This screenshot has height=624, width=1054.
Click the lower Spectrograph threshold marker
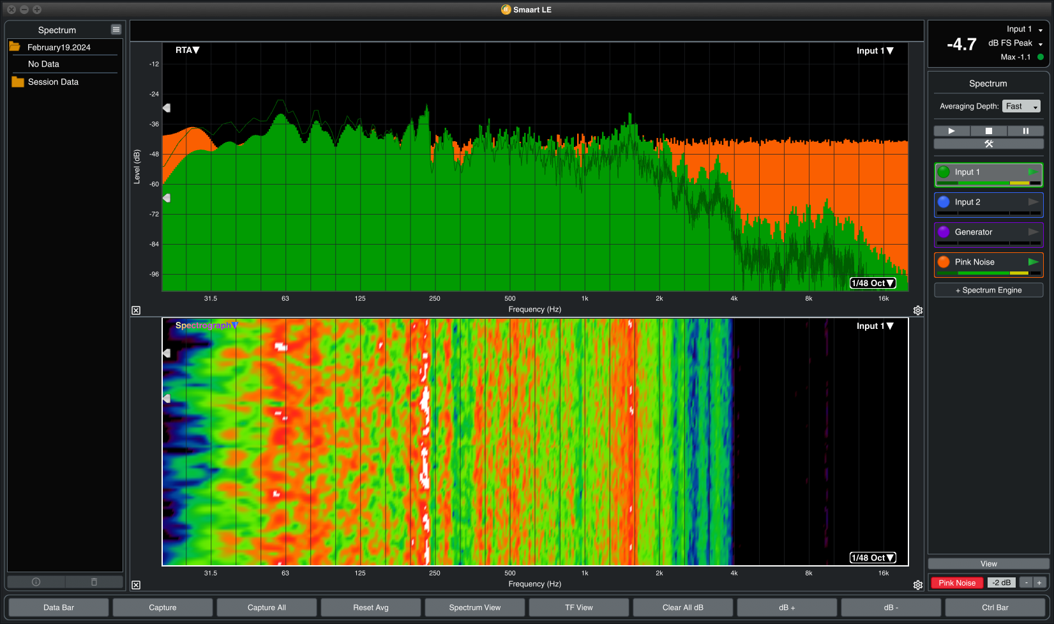(x=167, y=399)
